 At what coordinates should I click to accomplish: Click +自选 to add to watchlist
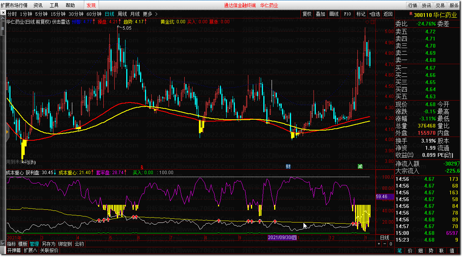click(x=374, y=14)
